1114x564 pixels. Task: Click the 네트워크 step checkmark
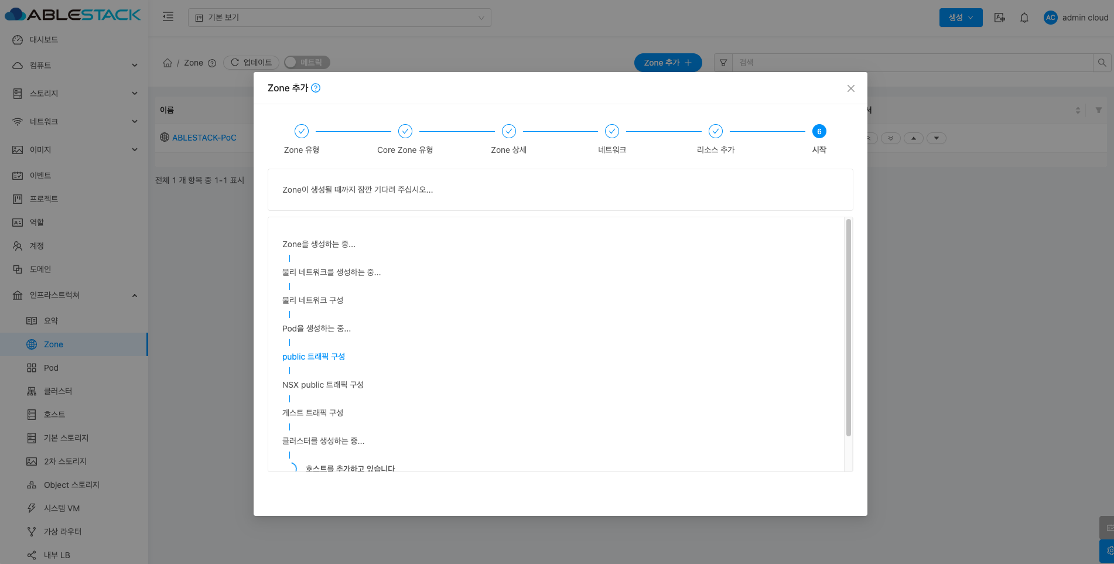612,131
